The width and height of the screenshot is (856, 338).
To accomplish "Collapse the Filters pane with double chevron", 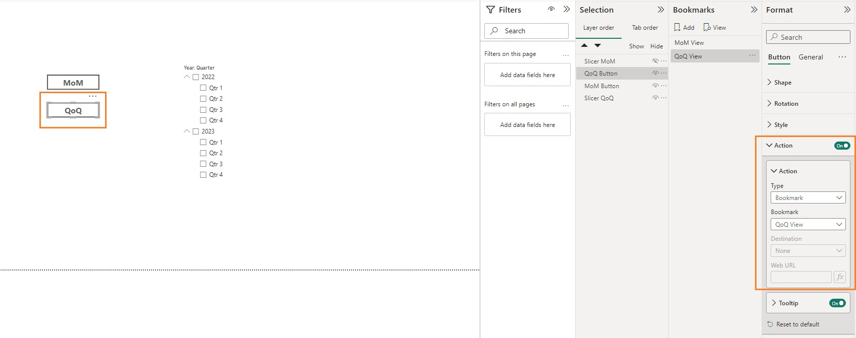I will 567,9.
